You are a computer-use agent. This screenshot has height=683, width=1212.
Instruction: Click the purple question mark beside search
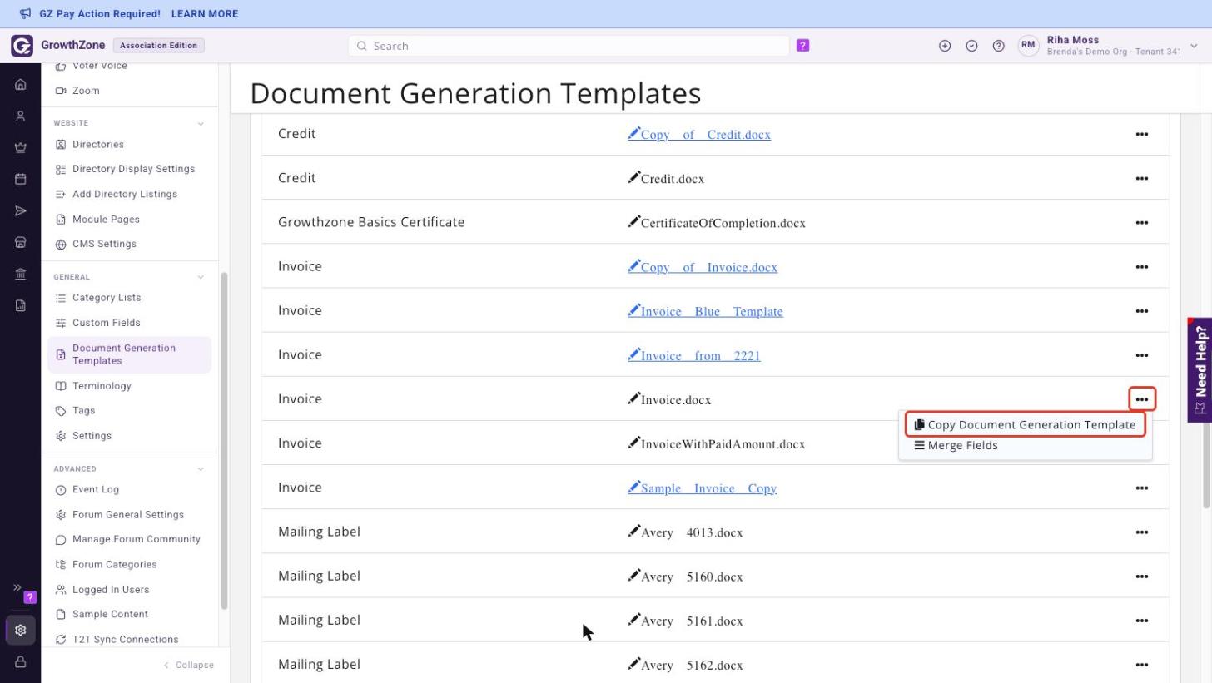click(802, 46)
